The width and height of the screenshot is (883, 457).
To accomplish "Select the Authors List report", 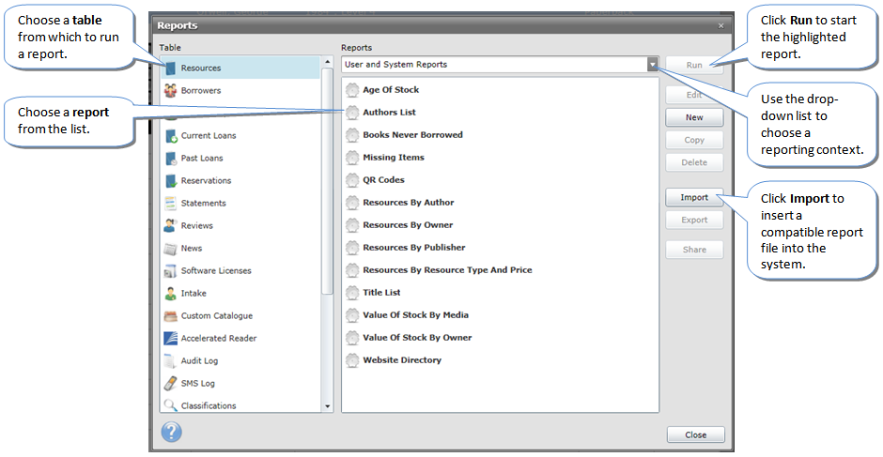I will [389, 113].
